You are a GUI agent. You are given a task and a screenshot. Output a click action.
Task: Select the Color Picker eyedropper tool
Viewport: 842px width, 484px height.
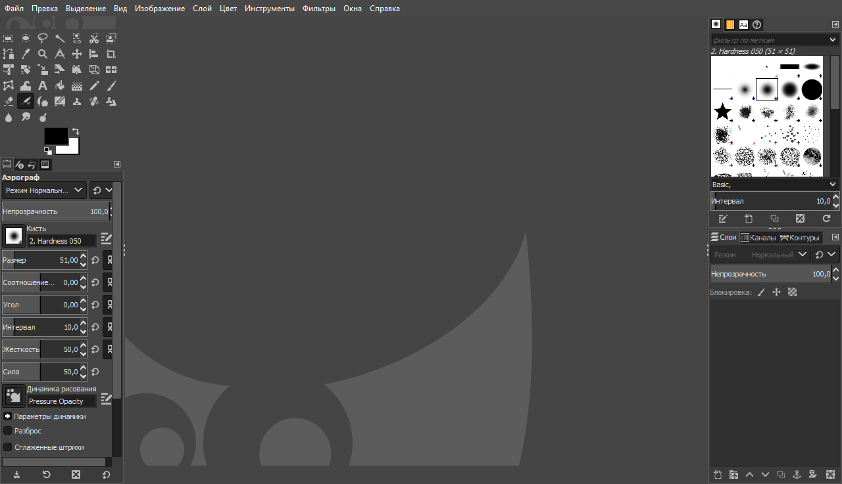(x=26, y=54)
